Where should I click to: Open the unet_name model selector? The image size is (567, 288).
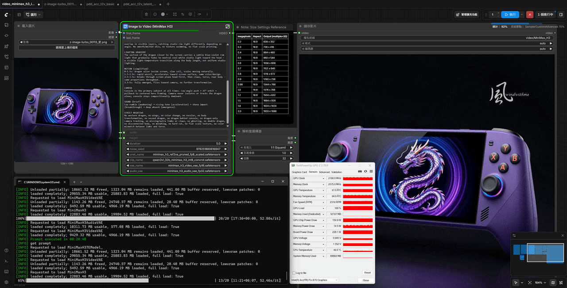coord(176,155)
